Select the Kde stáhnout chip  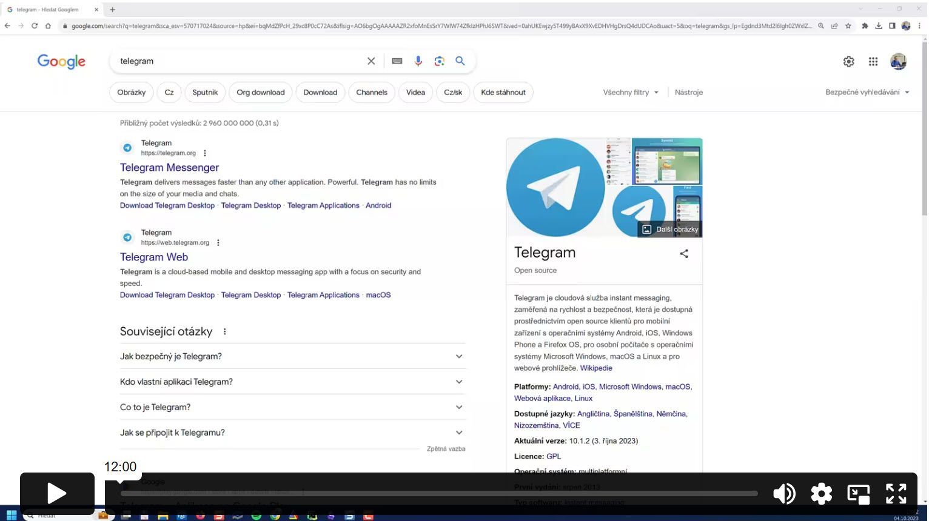click(503, 93)
